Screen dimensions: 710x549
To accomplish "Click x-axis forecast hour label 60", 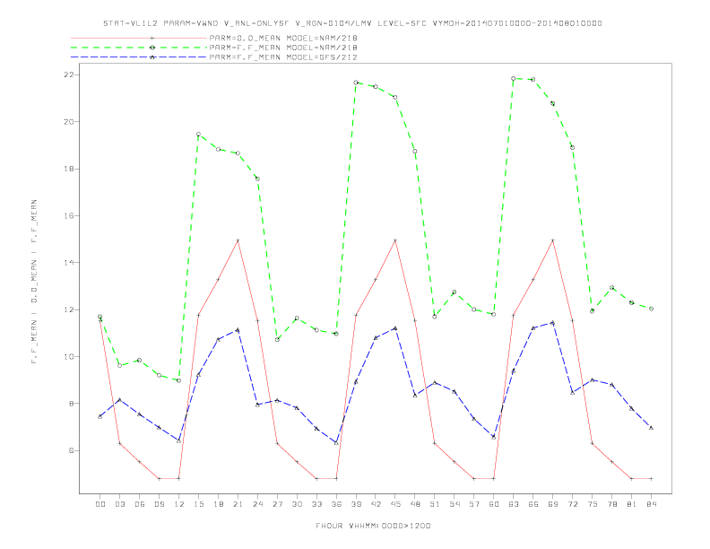I will click(x=494, y=504).
